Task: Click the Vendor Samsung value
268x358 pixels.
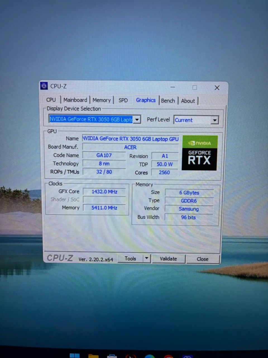Action: tap(189, 209)
